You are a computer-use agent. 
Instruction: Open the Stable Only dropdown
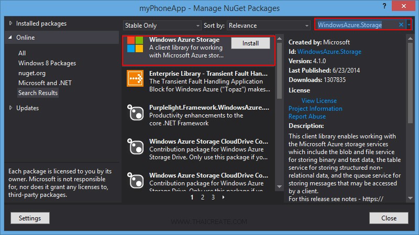pyautogui.click(x=162, y=26)
